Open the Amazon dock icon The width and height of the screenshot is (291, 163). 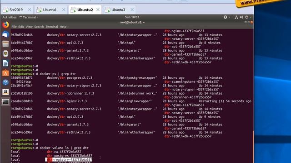pyautogui.click(x=5, y=92)
